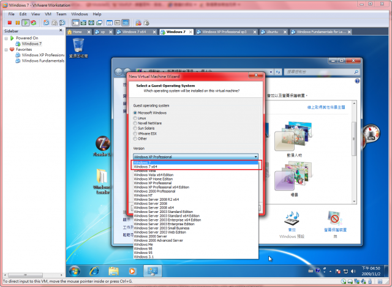Click the help question mark icon
This screenshot has height=287, width=392.
[x=357, y=81]
